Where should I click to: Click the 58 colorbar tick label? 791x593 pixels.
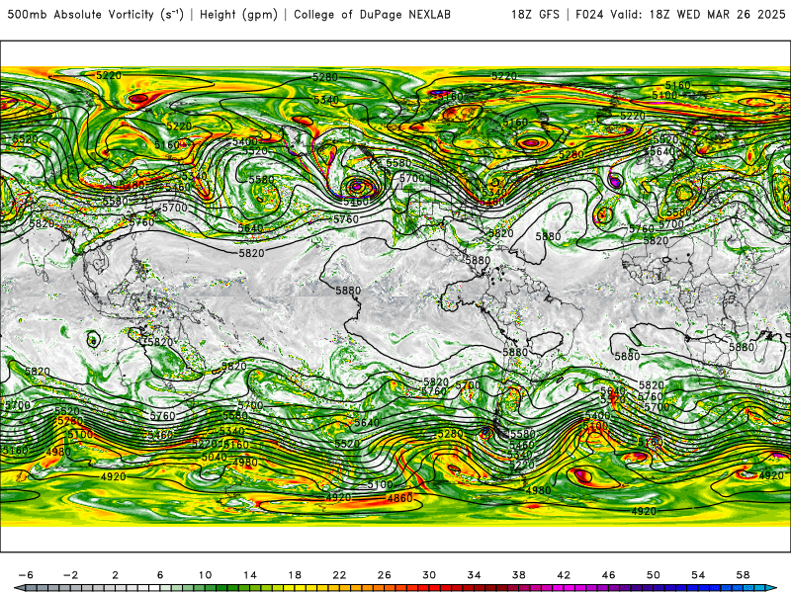744,575
